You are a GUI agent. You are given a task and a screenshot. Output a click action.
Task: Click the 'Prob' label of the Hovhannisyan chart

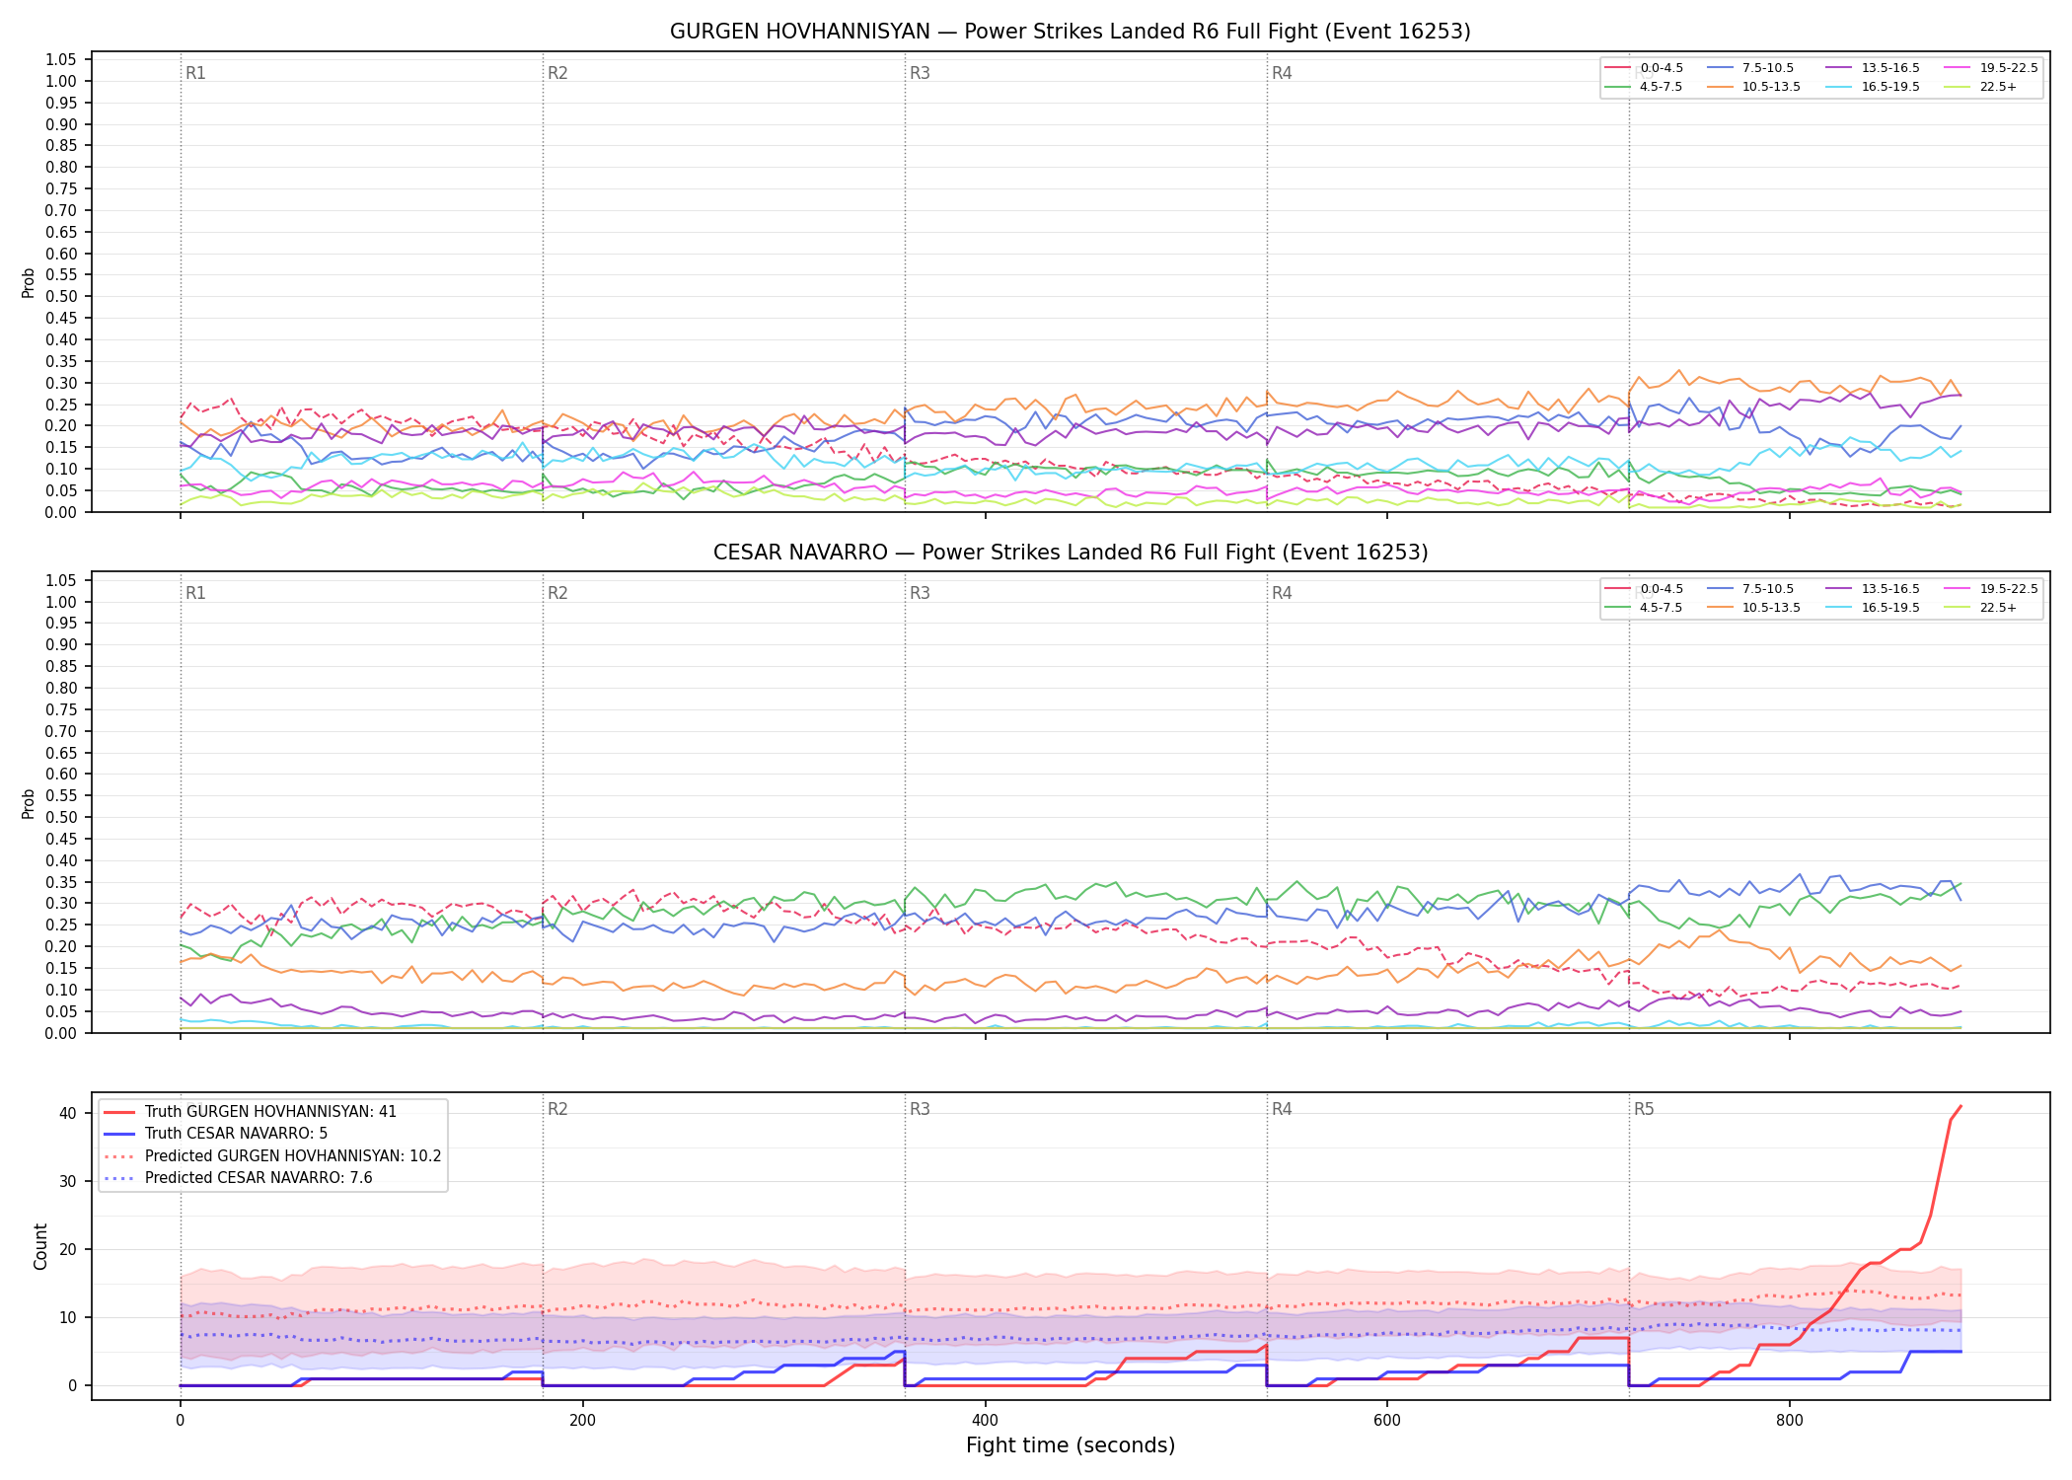click(x=29, y=283)
